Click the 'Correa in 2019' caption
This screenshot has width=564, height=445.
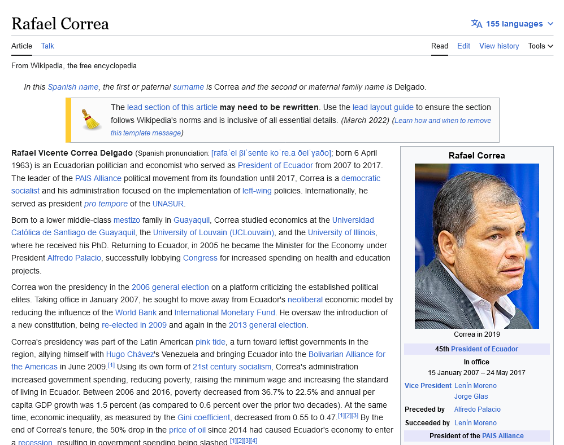tap(476, 334)
